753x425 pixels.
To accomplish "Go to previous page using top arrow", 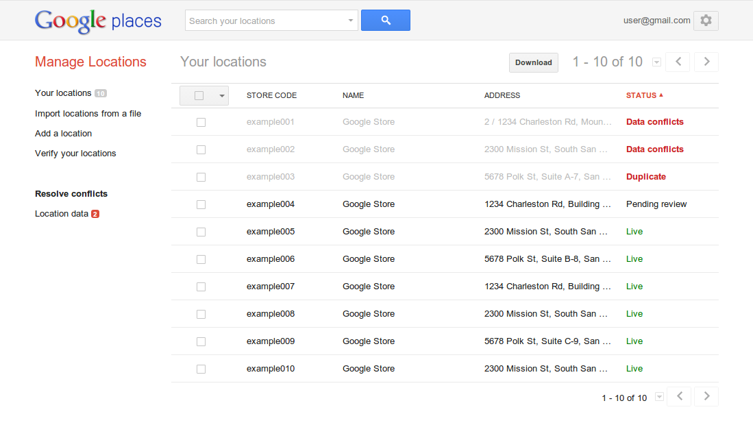I will point(678,62).
